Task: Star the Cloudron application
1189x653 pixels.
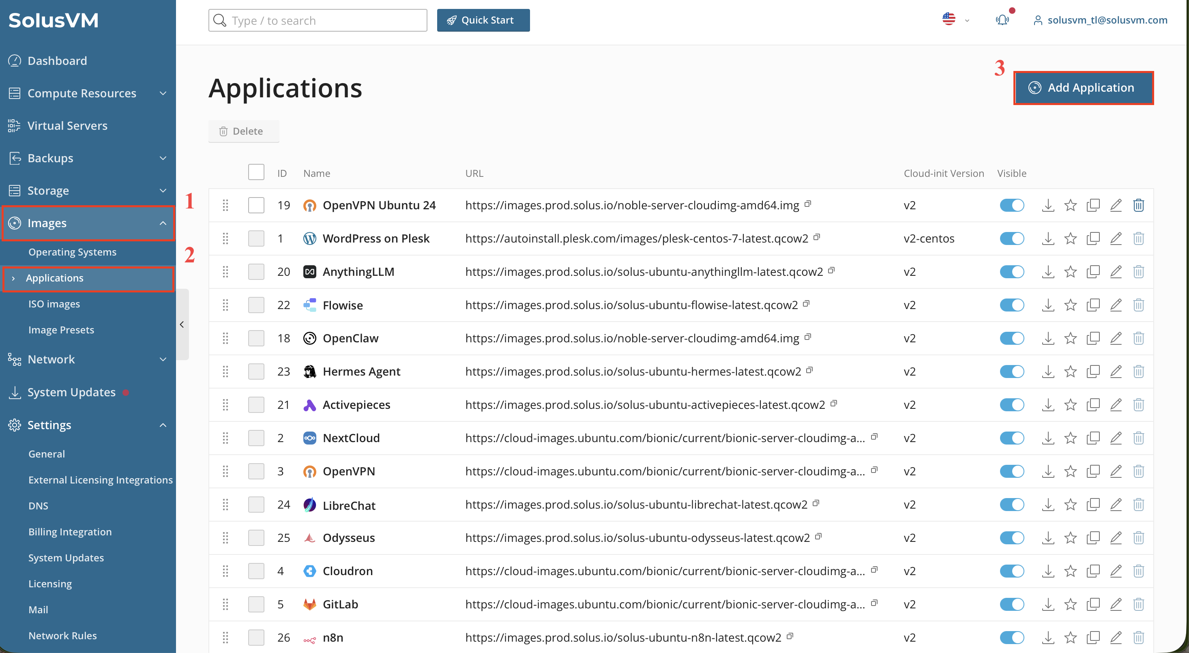Action: (1070, 571)
